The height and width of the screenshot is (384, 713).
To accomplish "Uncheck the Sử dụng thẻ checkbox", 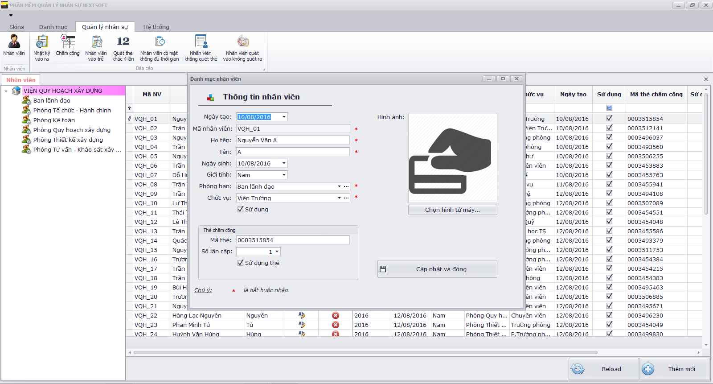I will [x=241, y=263].
